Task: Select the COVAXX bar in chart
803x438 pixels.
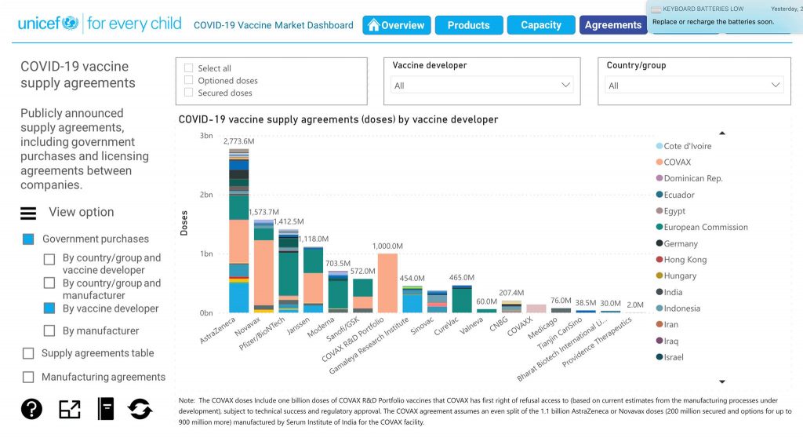Action: click(x=536, y=308)
